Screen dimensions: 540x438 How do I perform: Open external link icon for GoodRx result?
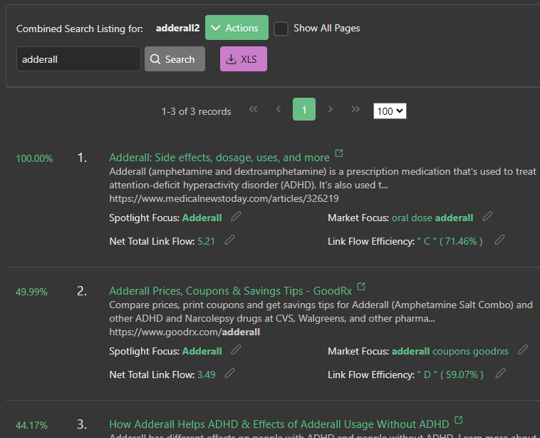361,287
